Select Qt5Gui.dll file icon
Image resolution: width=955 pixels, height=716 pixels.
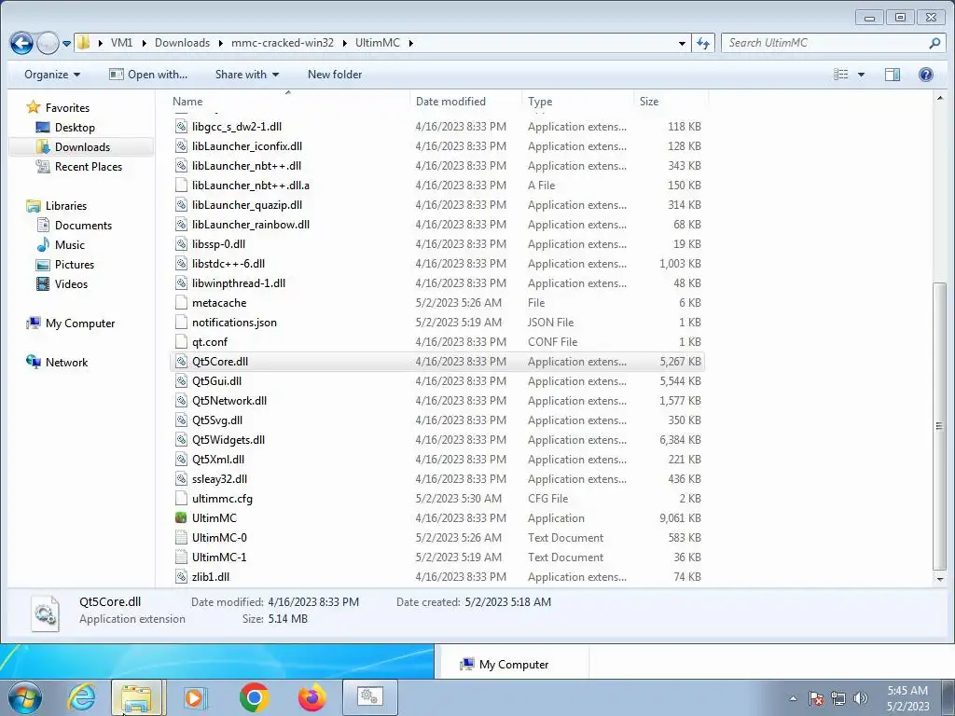click(181, 381)
